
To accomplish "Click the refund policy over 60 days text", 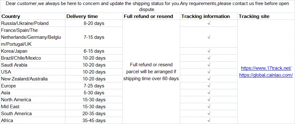I will [x=151, y=72].
